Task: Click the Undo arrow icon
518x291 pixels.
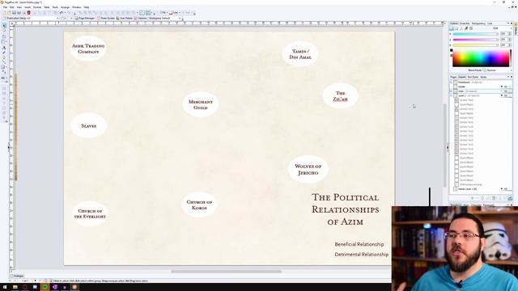Action: click(x=62, y=13)
